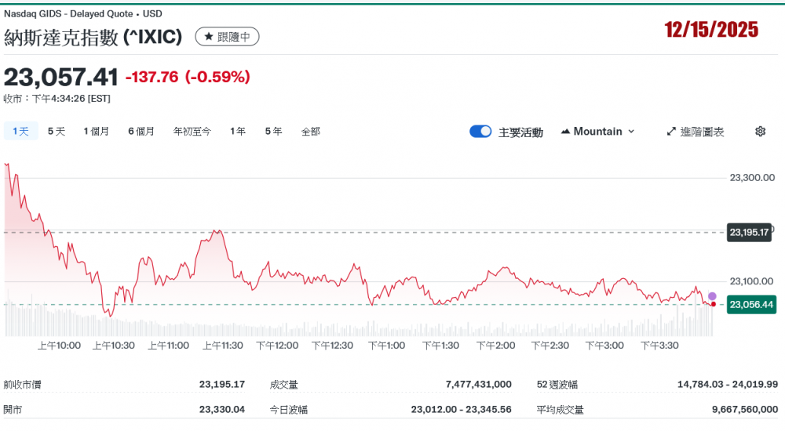Click the star Follow button

point(227,37)
